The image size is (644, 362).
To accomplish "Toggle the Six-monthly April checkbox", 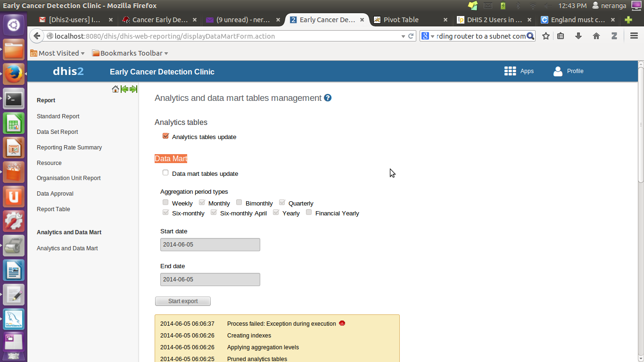I will click(214, 212).
